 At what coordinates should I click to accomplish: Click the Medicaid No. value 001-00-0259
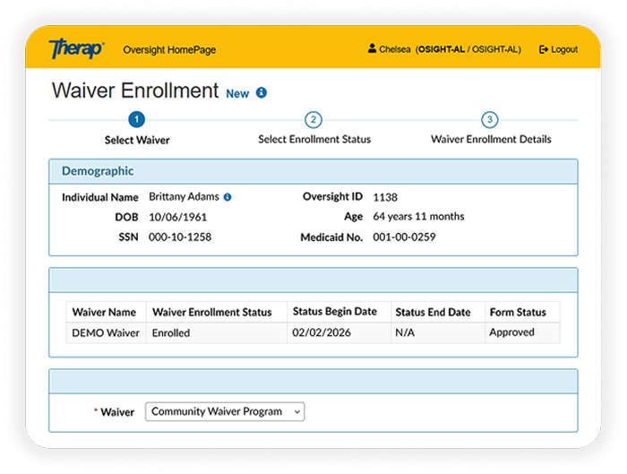[x=404, y=237]
